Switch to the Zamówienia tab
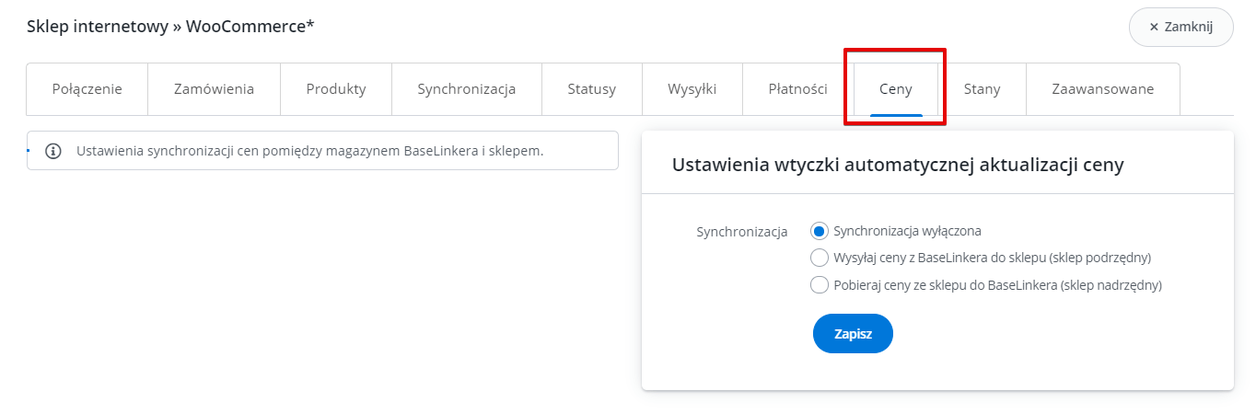 coord(214,89)
